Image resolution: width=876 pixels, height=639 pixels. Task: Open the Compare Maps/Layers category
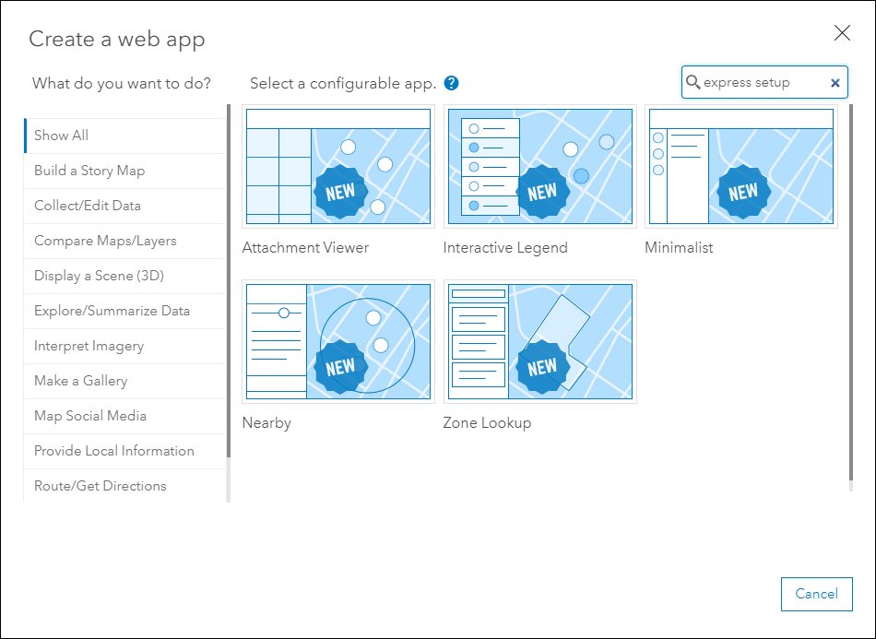(x=125, y=241)
